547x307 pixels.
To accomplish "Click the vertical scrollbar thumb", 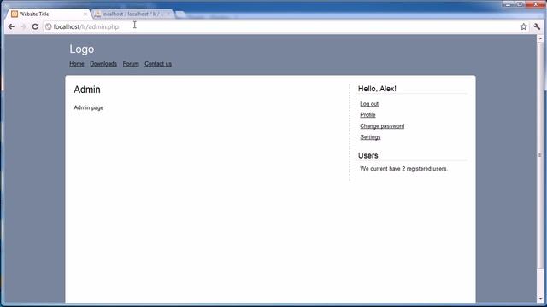I will pos(540,155).
